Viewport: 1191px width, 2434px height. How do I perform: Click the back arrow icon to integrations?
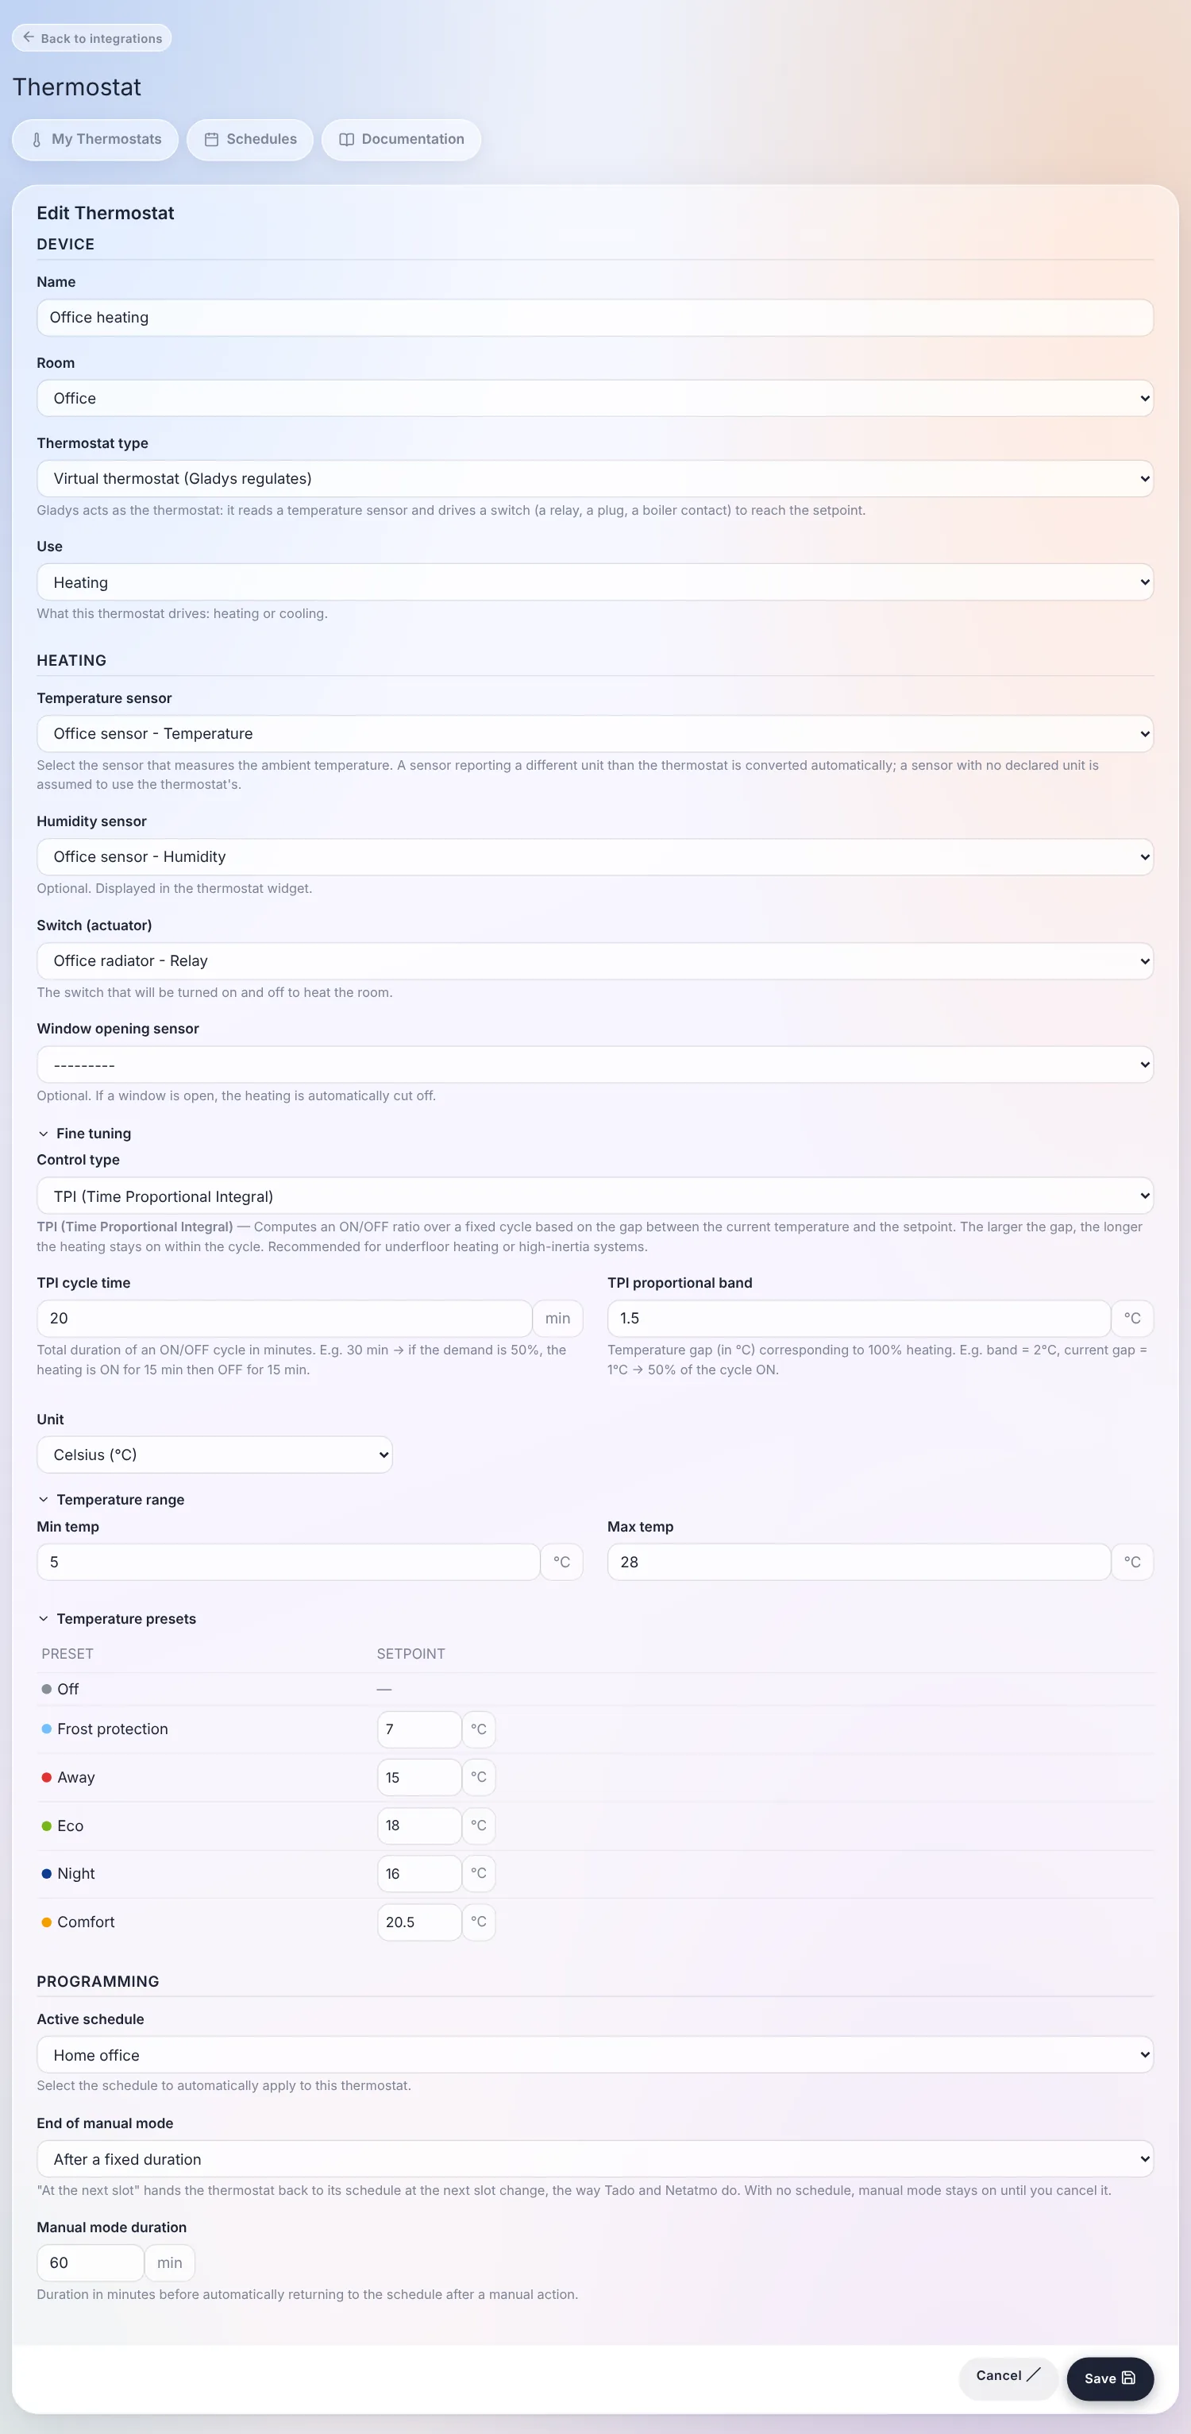(29, 38)
